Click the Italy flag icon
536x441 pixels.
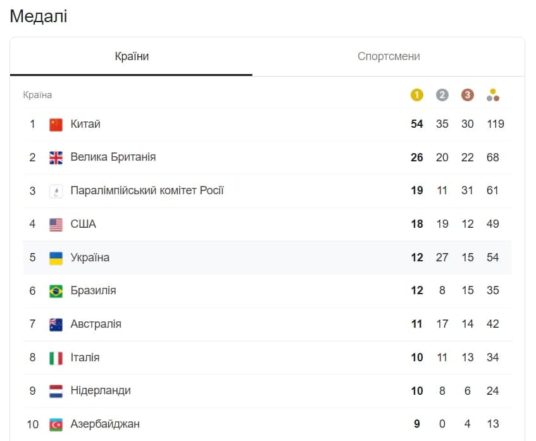(56, 358)
